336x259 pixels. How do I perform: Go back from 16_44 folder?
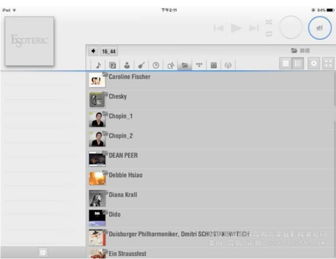93,51
